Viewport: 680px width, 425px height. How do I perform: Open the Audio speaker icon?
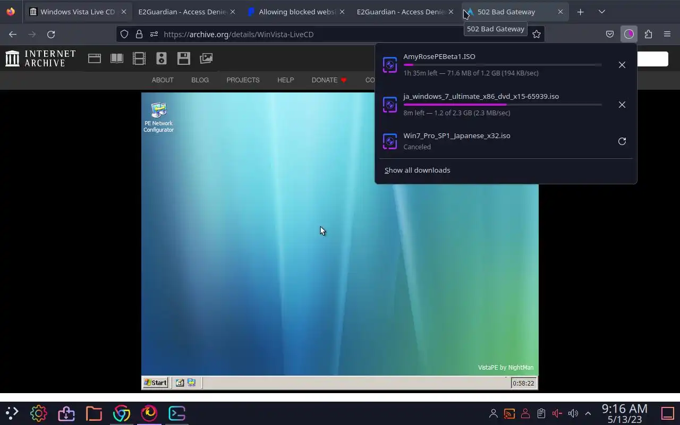pyautogui.click(x=161, y=58)
